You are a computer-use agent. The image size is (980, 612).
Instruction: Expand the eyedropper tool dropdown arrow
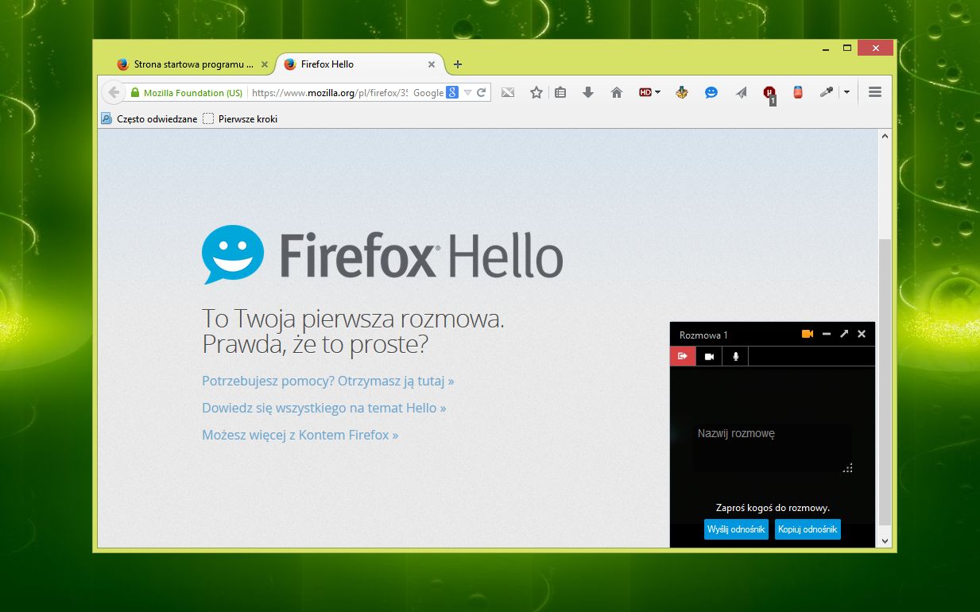click(x=846, y=92)
